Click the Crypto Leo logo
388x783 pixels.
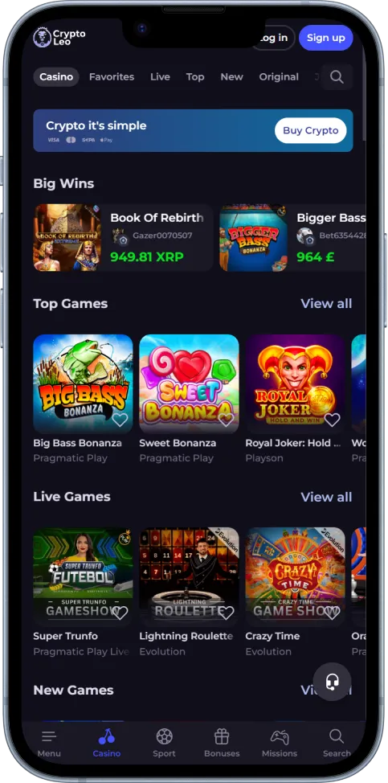[x=59, y=38]
